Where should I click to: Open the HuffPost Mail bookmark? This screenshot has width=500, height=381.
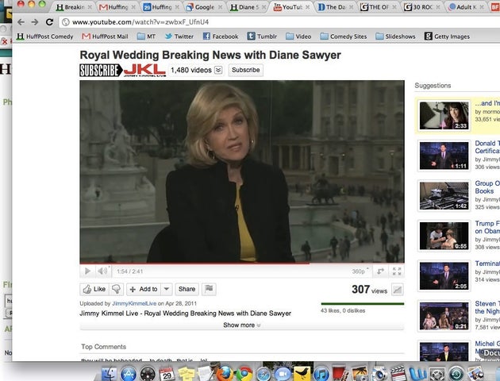coord(105,37)
